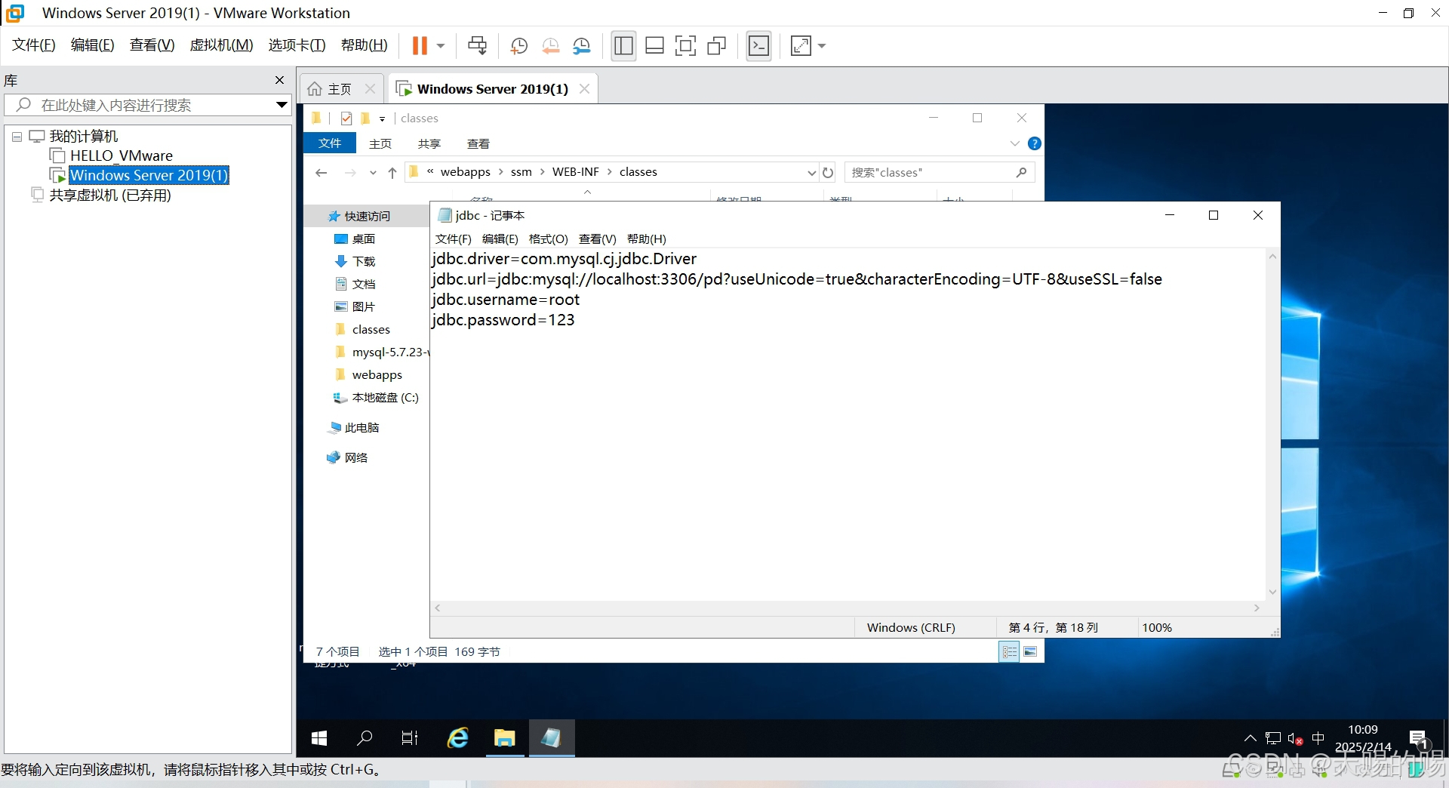Open VMware 帮助(H) menu

(x=364, y=45)
